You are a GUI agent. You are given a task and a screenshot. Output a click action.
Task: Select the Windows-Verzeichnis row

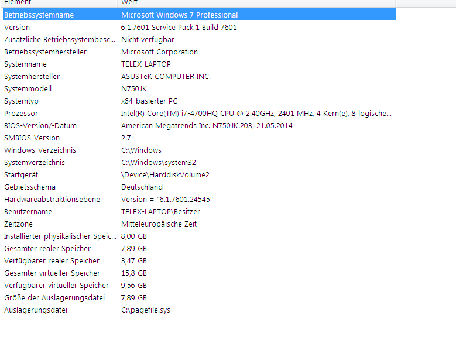(199, 150)
